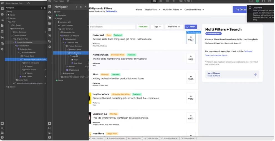This screenshot has width=275, height=141.
Task: Open Assets panel in Home page window
Action: (x=50, y=41)
